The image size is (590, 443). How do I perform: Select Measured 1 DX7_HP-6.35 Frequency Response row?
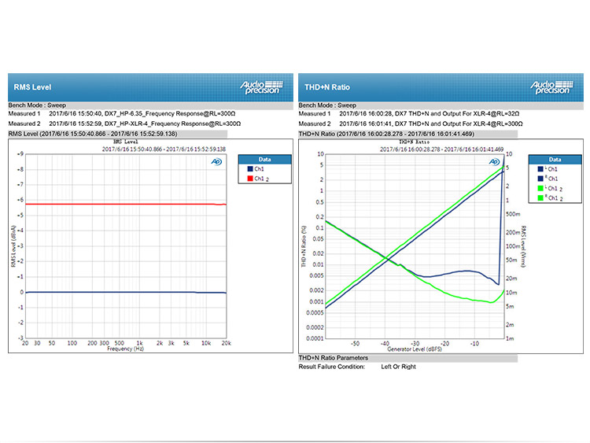click(x=121, y=113)
